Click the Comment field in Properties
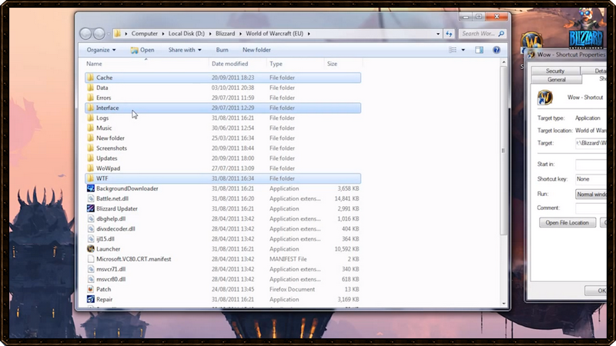Image resolution: width=616 pixels, height=346 pixels. coord(591,208)
